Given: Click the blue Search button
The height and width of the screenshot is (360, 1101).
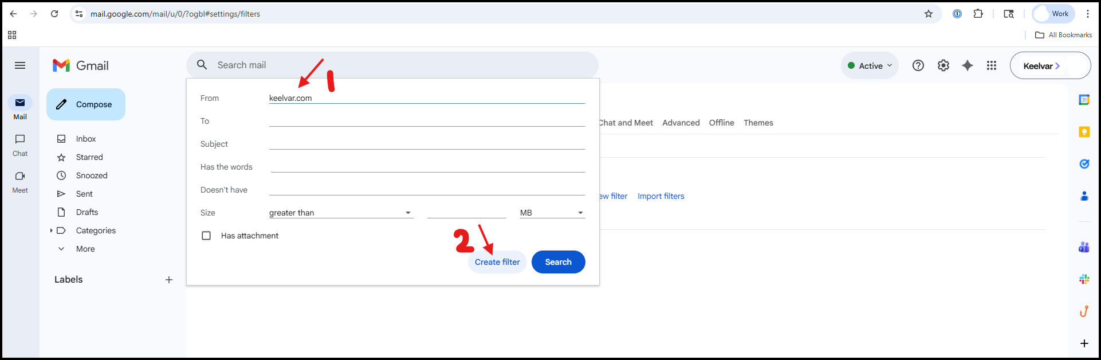Looking at the screenshot, I should click(559, 262).
